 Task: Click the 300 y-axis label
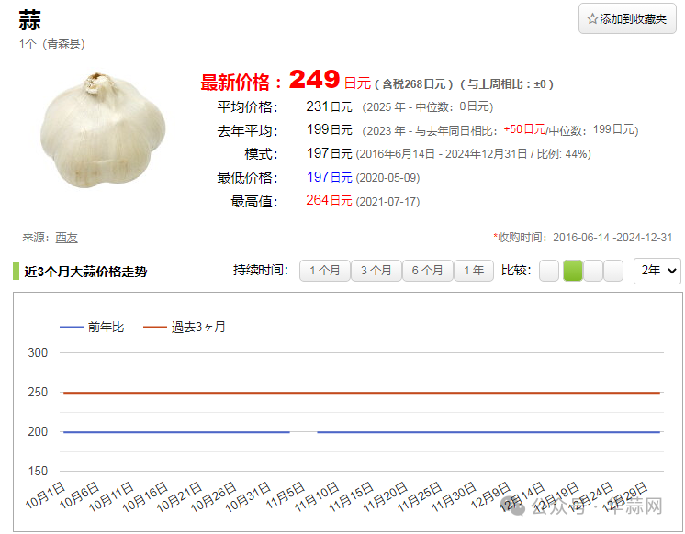pyautogui.click(x=38, y=352)
